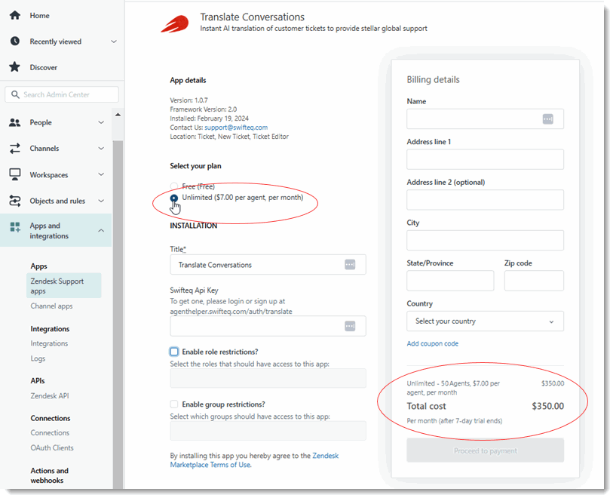The height and width of the screenshot is (495, 610).
Task: Open Zendesk Support apps menu item
Action: pos(64,285)
